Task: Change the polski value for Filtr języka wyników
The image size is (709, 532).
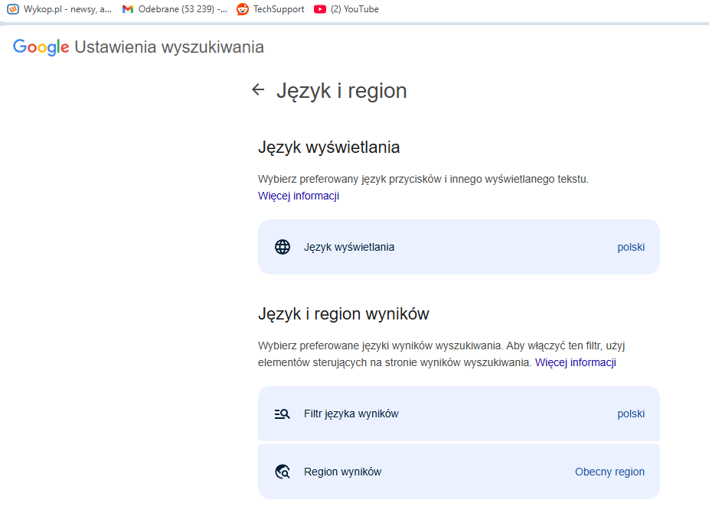Action: click(x=631, y=414)
